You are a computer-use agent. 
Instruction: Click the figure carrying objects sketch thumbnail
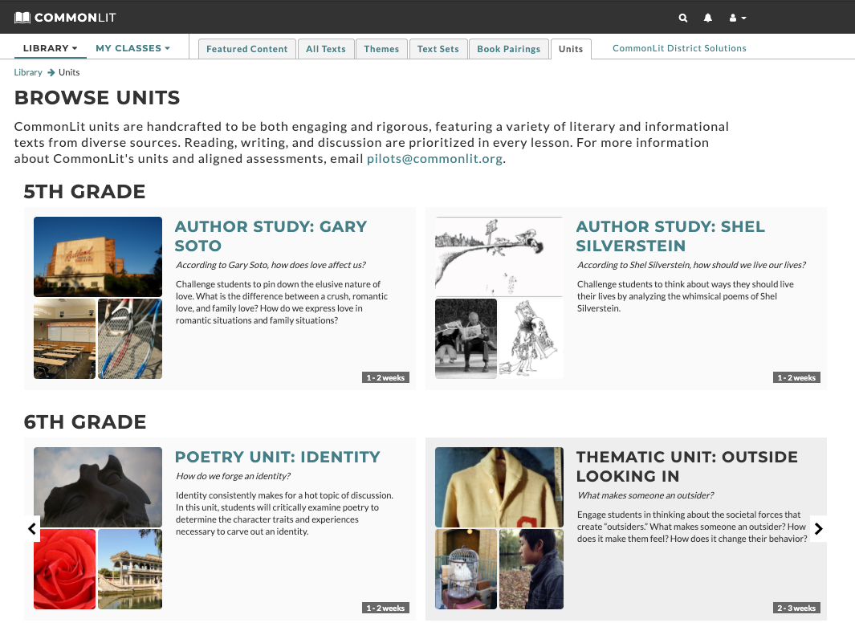coord(531,339)
